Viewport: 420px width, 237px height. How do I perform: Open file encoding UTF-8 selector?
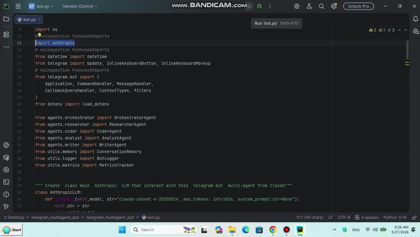(344, 217)
